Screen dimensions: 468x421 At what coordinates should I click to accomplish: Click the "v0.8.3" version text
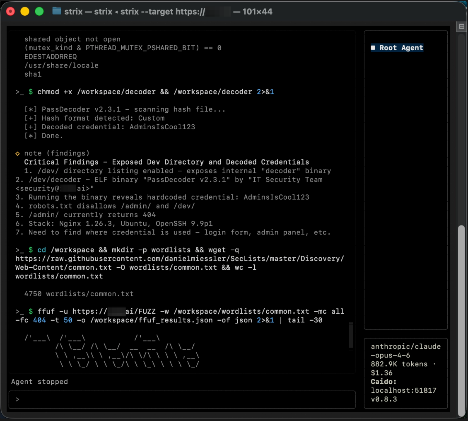pos(384,399)
